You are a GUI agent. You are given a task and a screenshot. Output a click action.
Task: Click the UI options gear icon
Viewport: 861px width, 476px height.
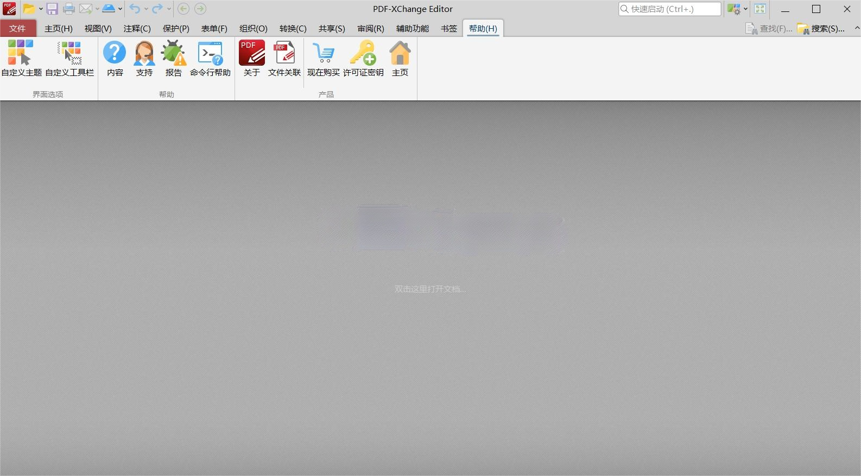click(x=734, y=9)
